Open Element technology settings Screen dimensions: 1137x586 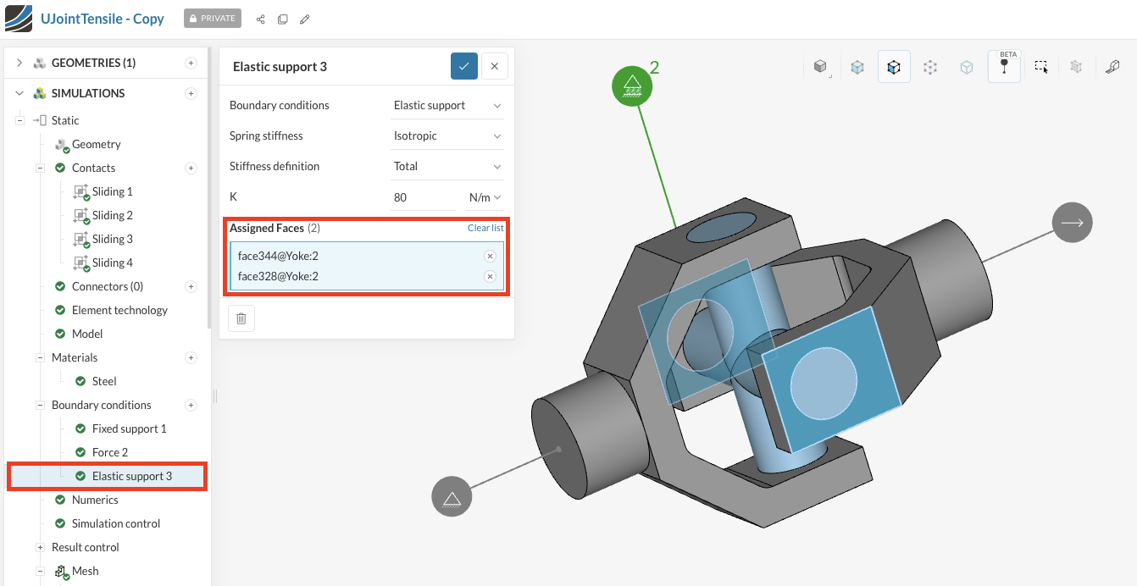pyautogui.click(x=119, y=310)
